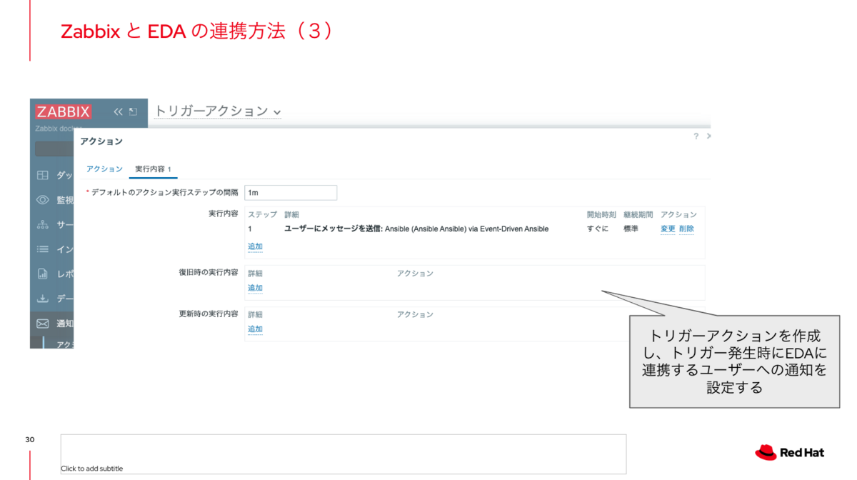
Task: Click 追加 under 復旧時の実行内容
Action: (x=255, y=288)
